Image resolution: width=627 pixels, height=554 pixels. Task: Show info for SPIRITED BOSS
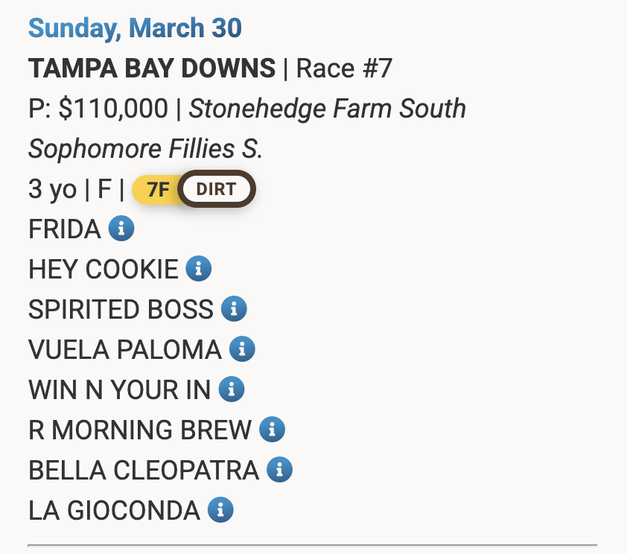234,309
